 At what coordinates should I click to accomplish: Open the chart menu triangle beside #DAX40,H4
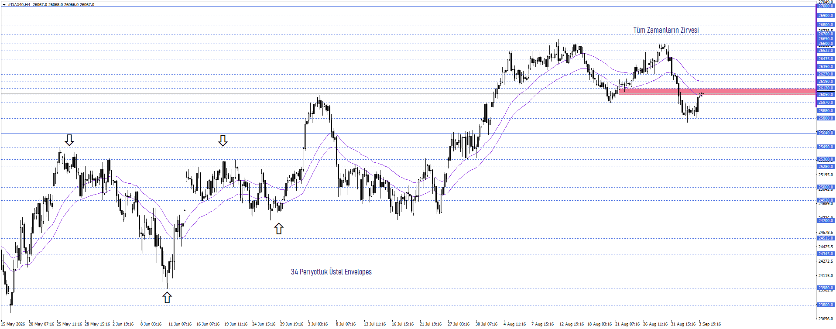coord(4,5)
